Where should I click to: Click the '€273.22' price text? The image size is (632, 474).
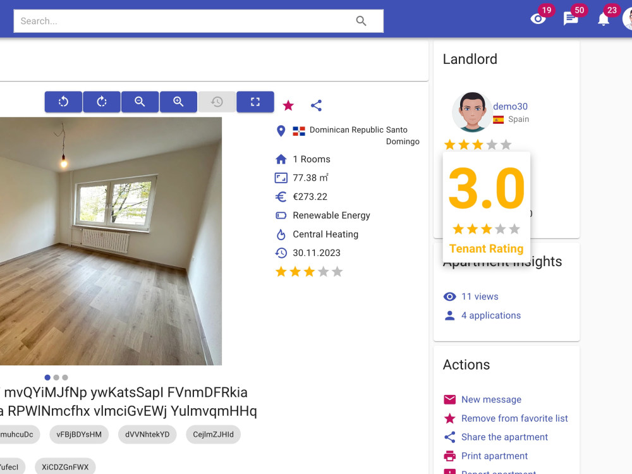310,197
